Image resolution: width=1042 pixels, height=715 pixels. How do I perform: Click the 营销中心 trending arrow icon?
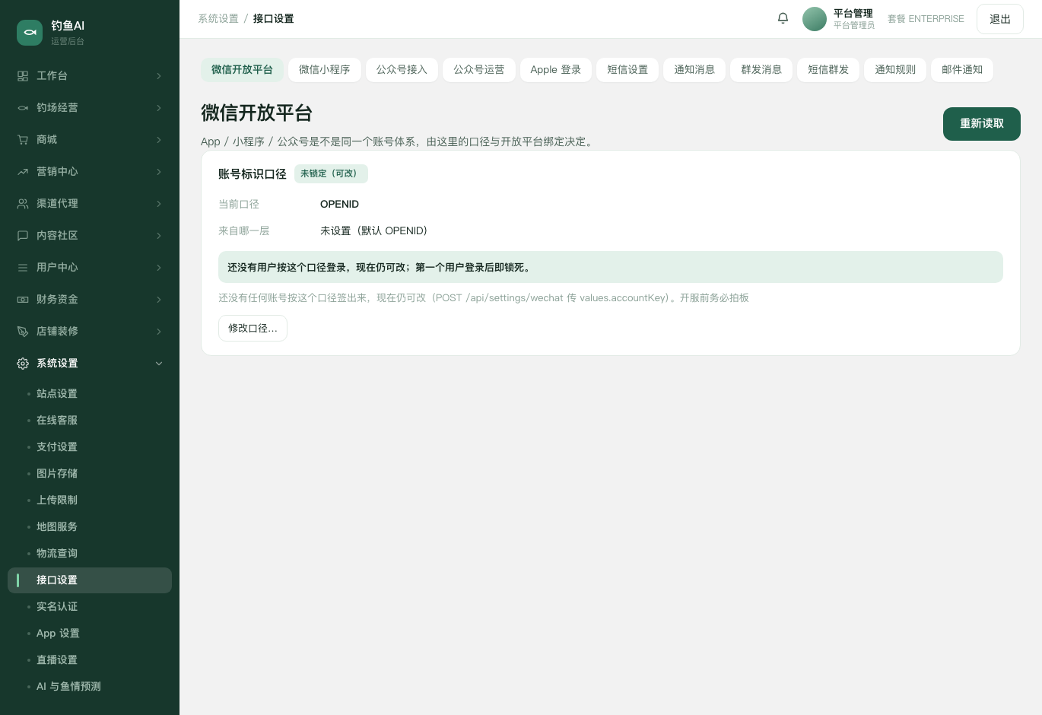23,172
